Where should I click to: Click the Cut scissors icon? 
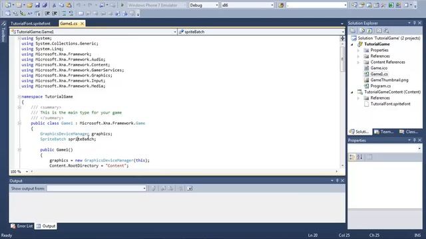point(54,5)
